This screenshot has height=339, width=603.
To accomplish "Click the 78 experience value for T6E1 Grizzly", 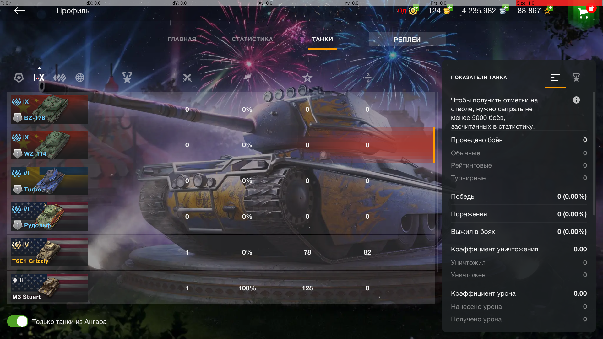I will coord(307,252).
